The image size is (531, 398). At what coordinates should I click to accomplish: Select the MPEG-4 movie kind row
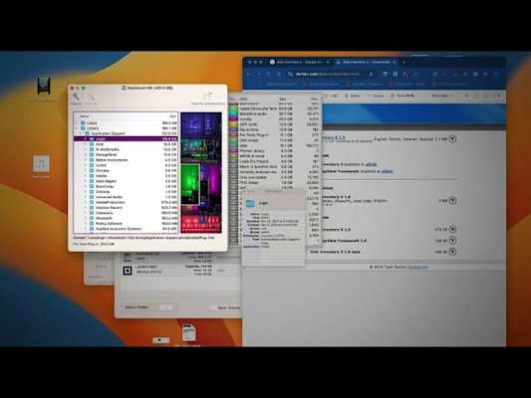(x=274, y=156)
